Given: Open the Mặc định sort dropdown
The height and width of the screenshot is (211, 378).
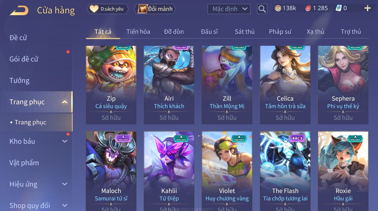Looking at the screenshot, I should (x=229, y=9).
